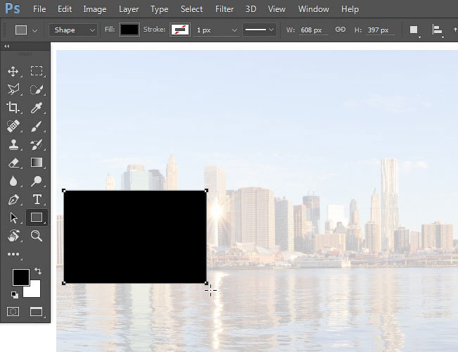Select the Eyedropper tool

tap(37, 108)
